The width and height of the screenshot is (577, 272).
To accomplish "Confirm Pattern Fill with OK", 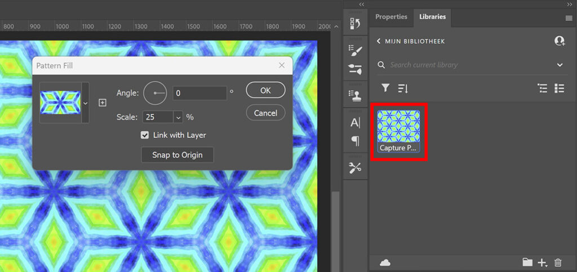I will click(265, 91).
